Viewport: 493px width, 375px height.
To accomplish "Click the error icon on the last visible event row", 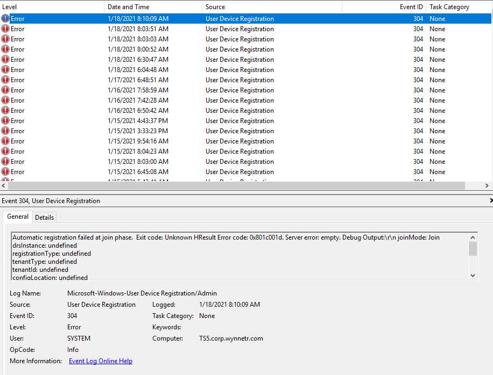I will coord(5,181).
